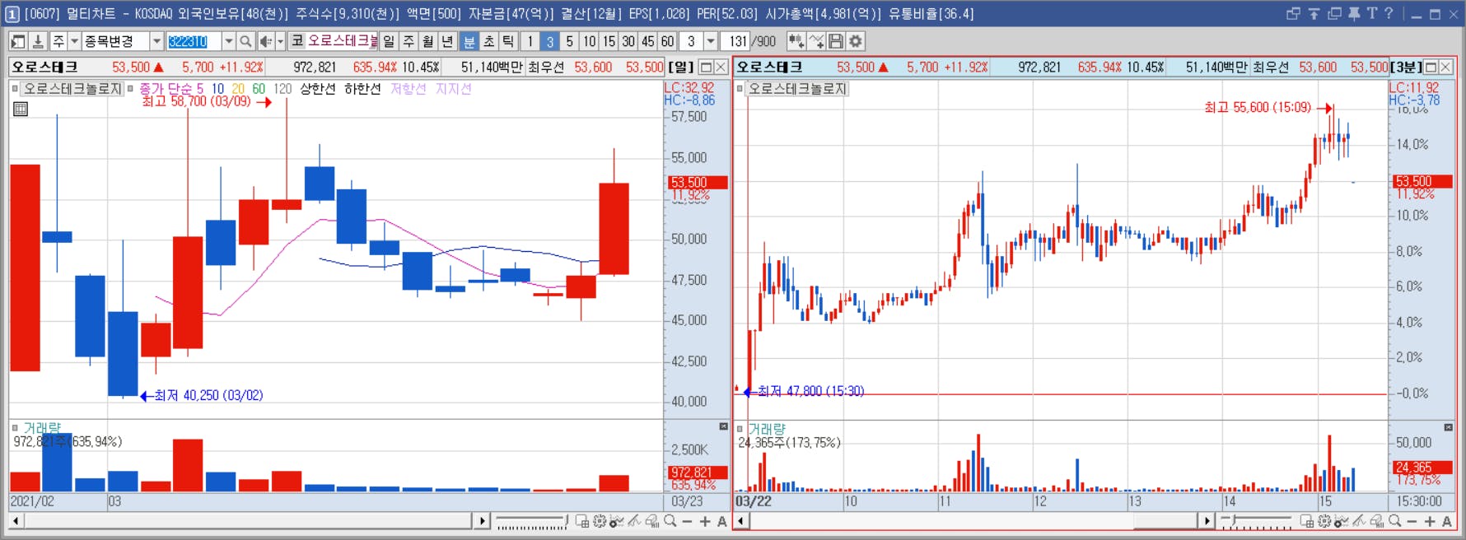The height and width of the screenshot is (540, 1466).
Task: Click 오로스테크놀로지 label in left chart
Action: pyautogui.click(x=72, y=89)
